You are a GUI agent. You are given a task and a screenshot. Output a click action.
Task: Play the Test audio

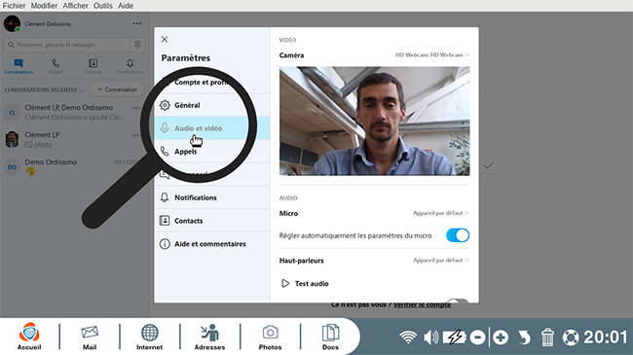coord(305,284)
